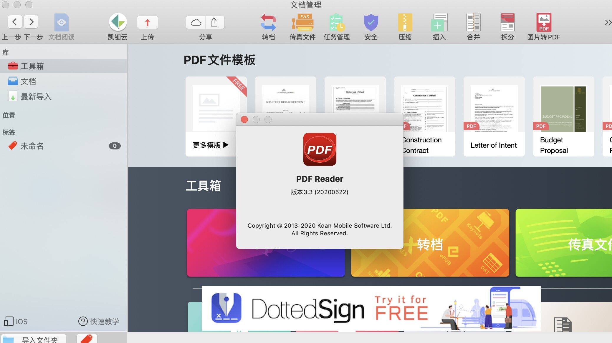This screenshot has height=343, width=612.
Task: Go back with previous step arrow
Action: [15, 22]
